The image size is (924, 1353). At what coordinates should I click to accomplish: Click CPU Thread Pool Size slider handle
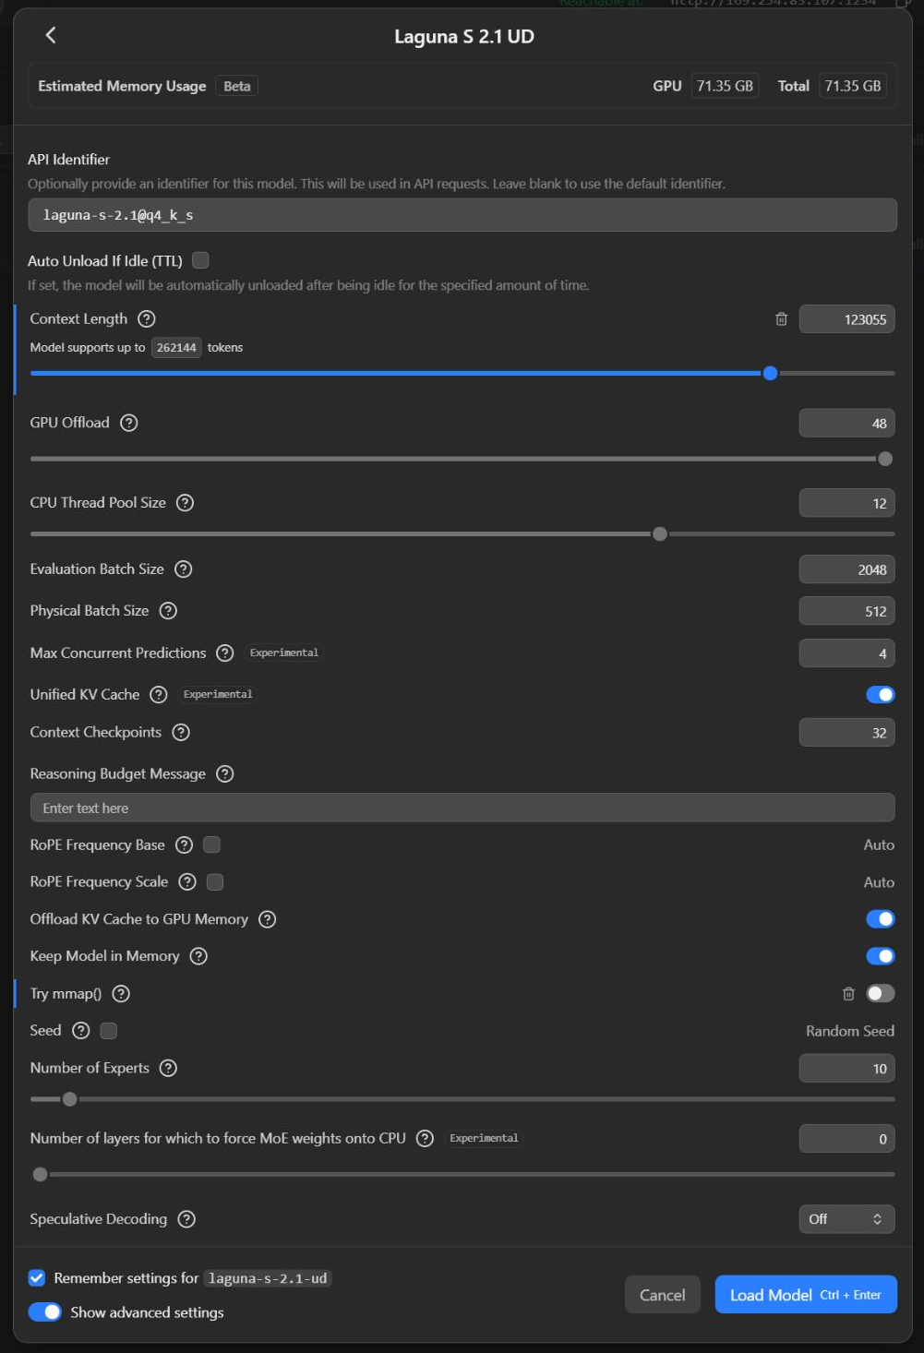pyautogui.click(x=660, y=534)
